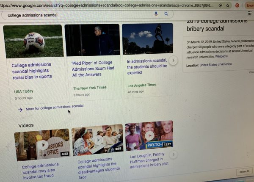The height and width of the screenshot is (182, 254).
Task: Advance the videos carousel arrow
Action: coord(173,154)
